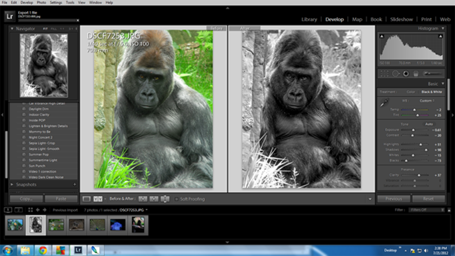The image size is (455, 256).
Task: Switch to the Library module
Action: 309,19
